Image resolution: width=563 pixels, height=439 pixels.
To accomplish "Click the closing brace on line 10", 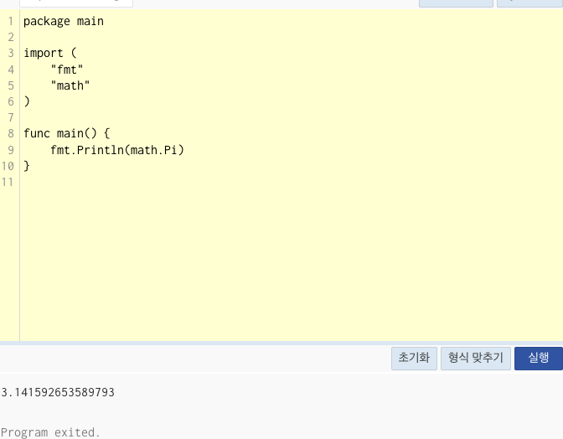I will click(27, 166).
